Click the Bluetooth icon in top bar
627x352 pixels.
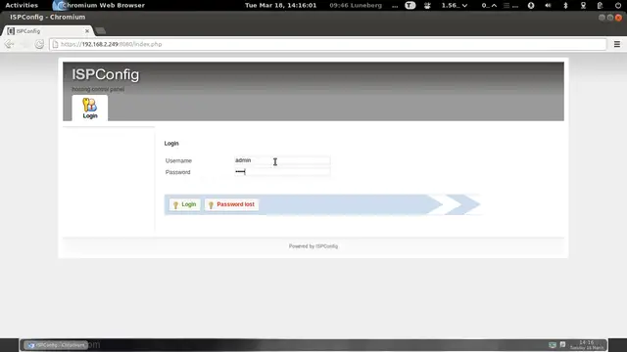(565, 5)
